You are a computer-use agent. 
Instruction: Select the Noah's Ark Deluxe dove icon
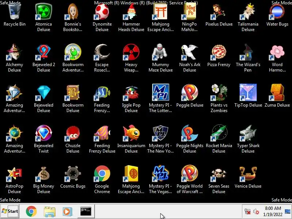[189, 52]
